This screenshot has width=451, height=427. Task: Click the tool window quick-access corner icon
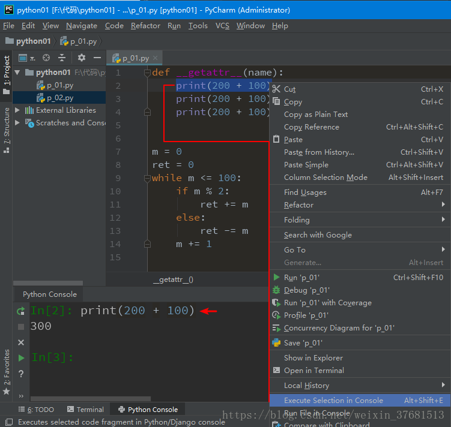click(9, 422)
